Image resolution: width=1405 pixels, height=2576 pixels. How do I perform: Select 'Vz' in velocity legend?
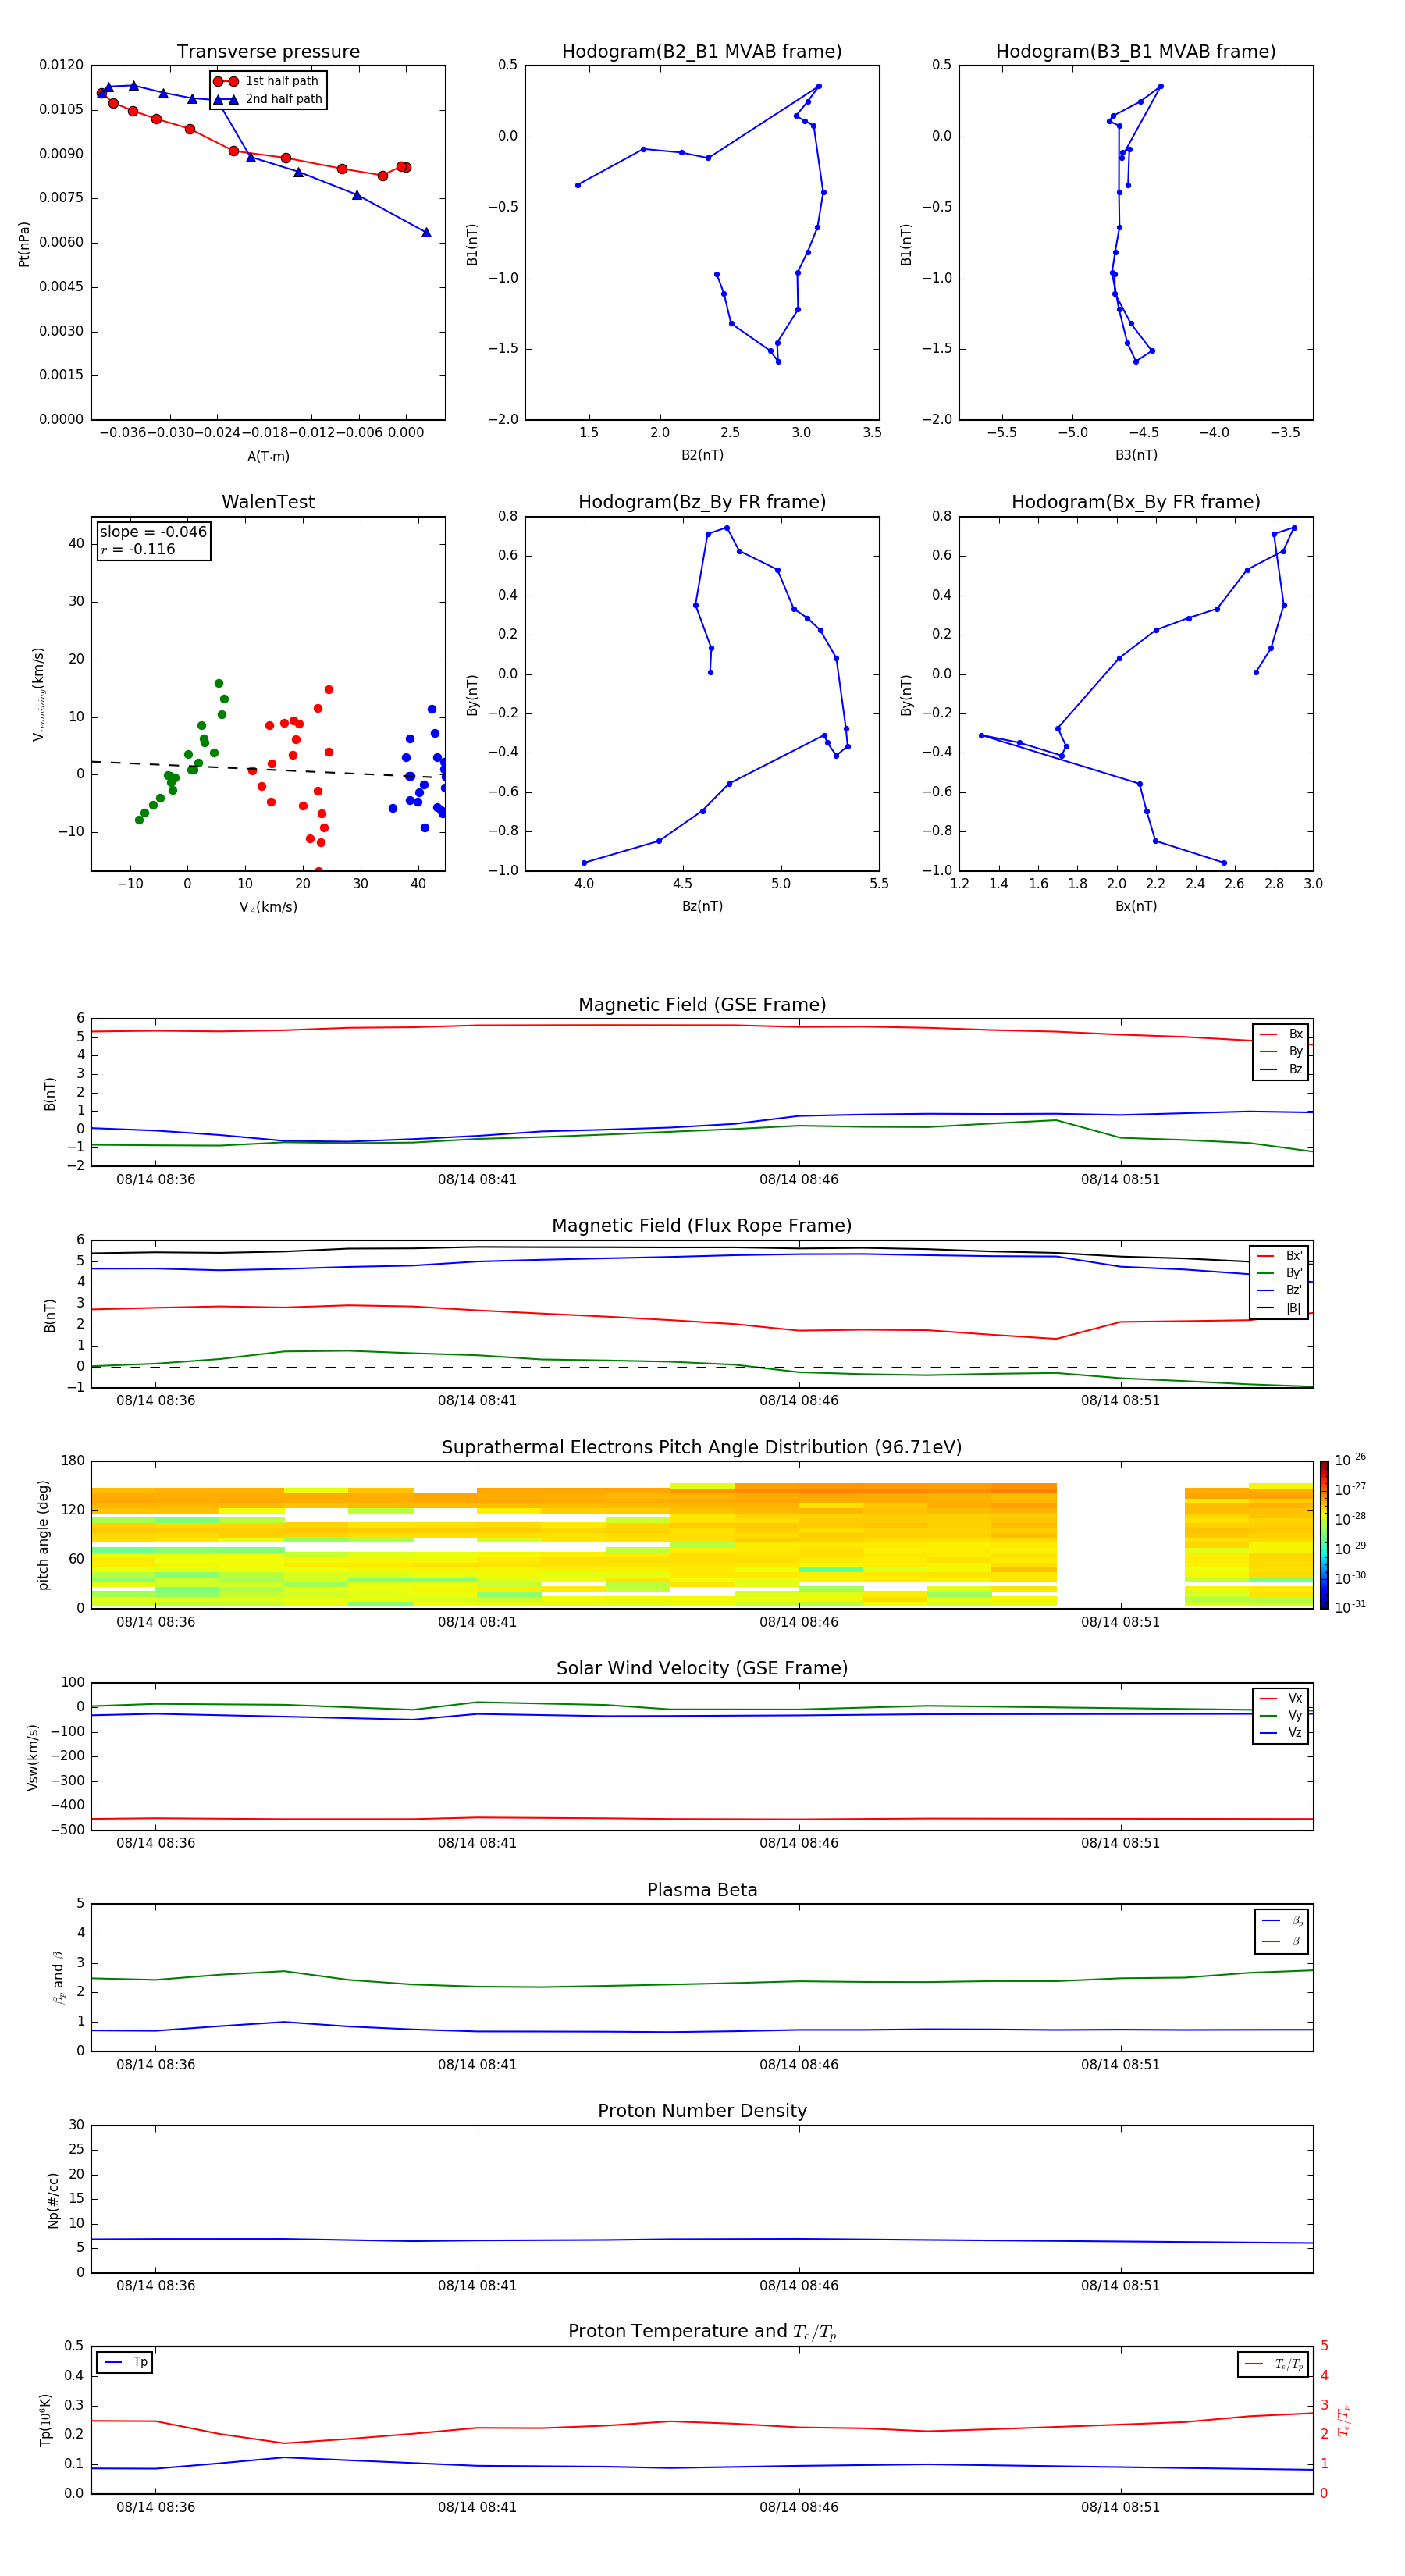pyautogui.click(x=1281, y=1733)
